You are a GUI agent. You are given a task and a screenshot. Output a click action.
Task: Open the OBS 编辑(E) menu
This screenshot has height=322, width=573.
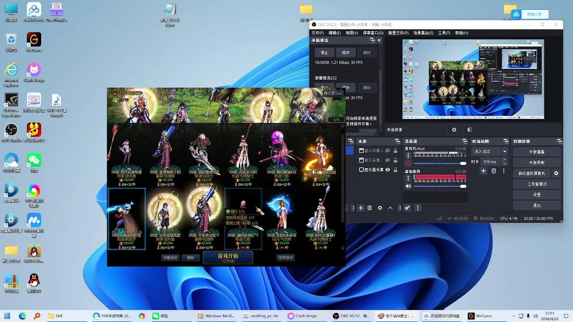[334, 33]
